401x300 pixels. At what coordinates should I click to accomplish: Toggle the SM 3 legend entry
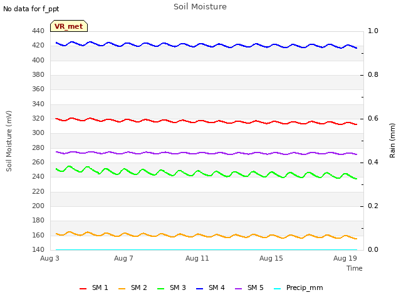[x=172, y=287]
